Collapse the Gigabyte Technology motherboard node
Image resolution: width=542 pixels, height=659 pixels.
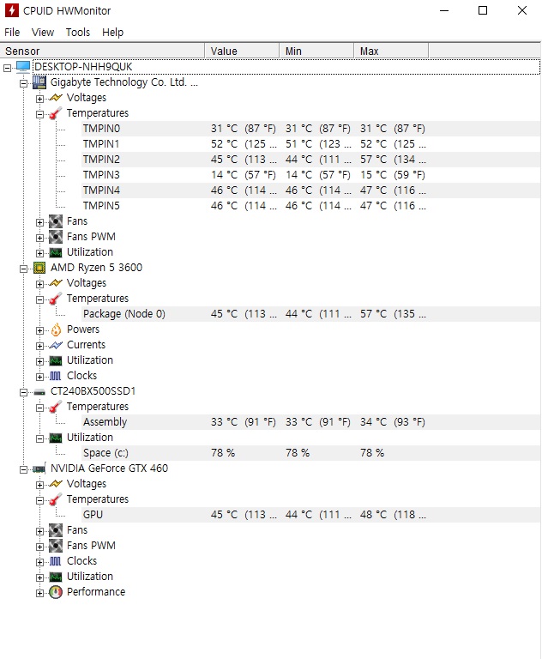23,83
